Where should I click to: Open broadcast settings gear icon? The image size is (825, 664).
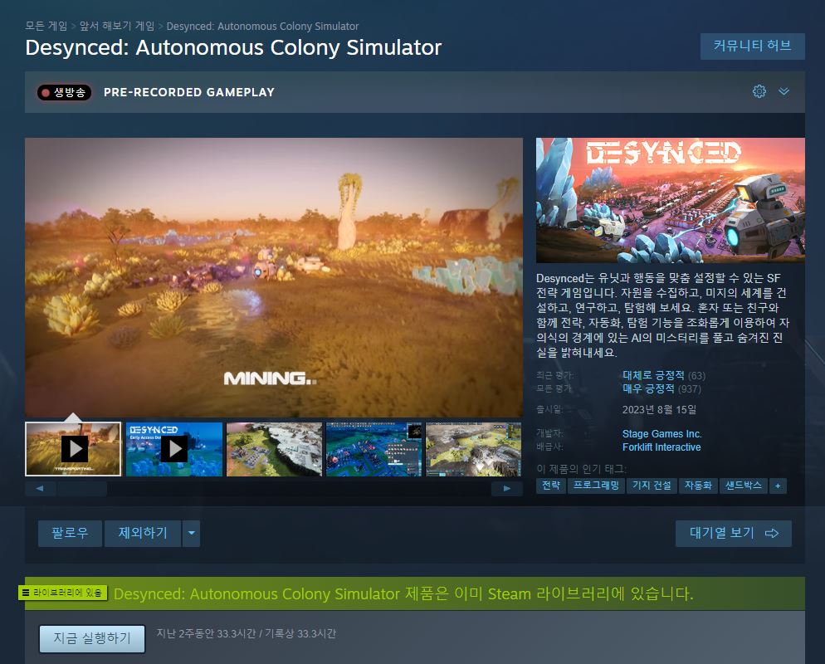(x=759, y=91)
